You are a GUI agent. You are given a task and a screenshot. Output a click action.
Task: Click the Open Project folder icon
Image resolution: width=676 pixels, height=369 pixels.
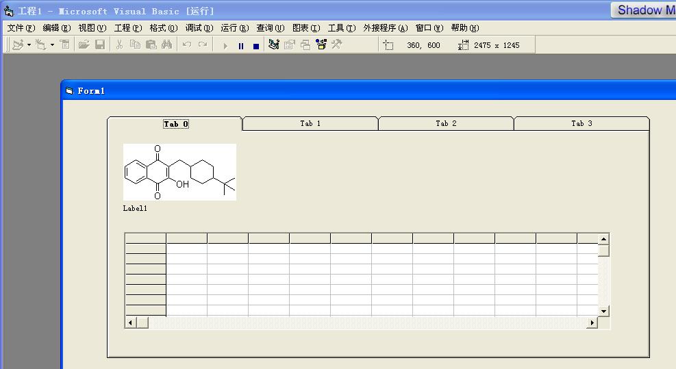pyautogui.click(x=84, y=44)
